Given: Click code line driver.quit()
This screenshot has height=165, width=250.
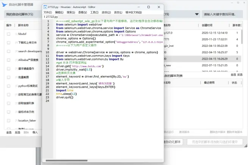Looking at the screenshot, I should [64, 97].
